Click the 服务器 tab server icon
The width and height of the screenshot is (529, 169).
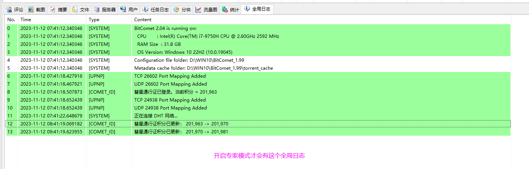pyautogui.click(x=97, y=10)
